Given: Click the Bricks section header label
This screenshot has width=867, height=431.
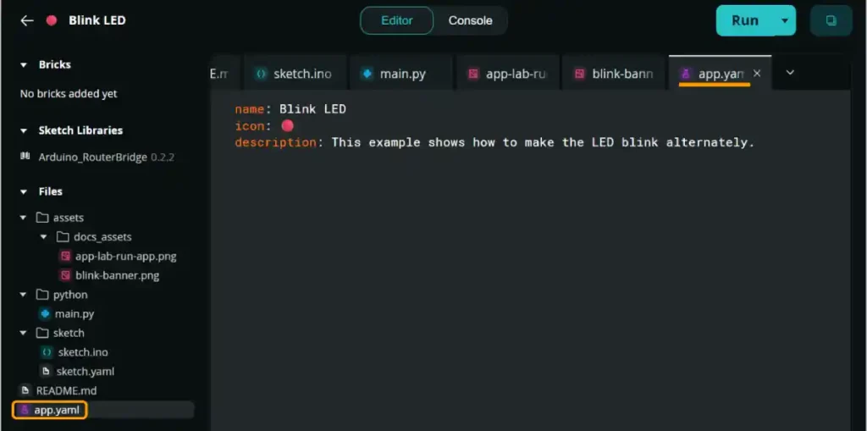Looking at the screenshot, I should (55, 64).
